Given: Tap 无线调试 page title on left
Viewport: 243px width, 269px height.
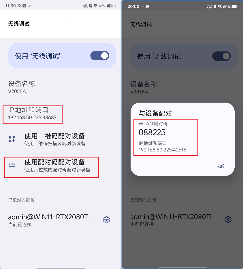Looking at the screenshot, I should [19, 24].
